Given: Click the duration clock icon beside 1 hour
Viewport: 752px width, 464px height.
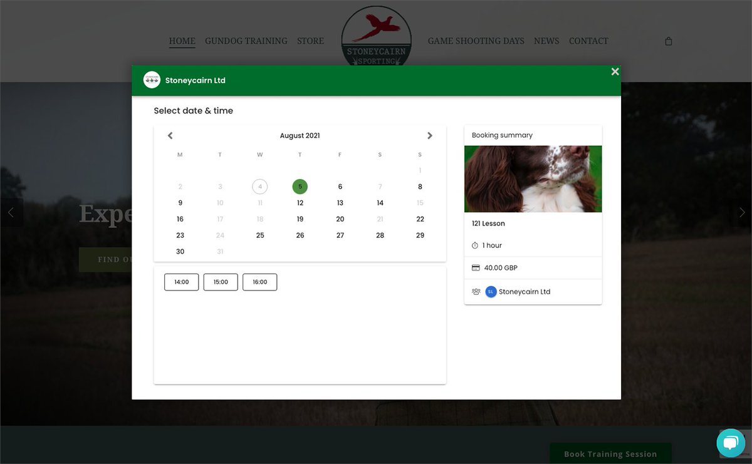Looking at the screenshot, I should tap(476, 245).
